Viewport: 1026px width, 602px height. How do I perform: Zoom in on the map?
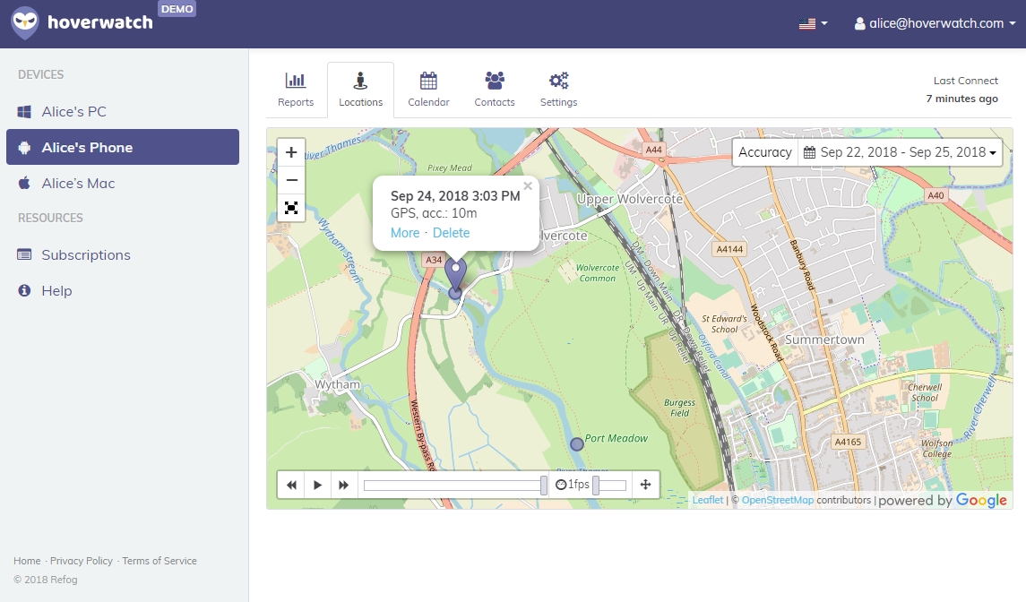pos(291,152)
